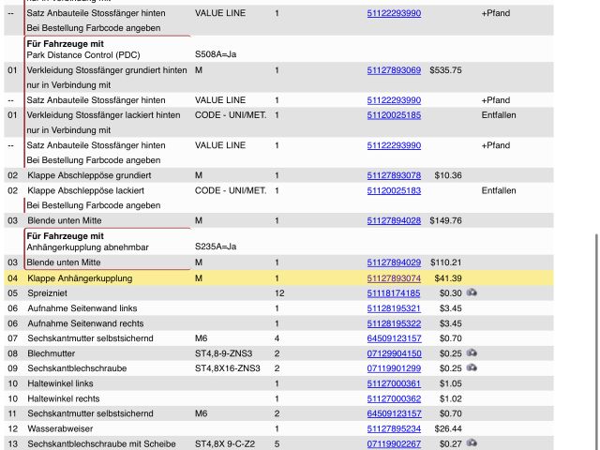Open part link 51127894029

point(394,262)
